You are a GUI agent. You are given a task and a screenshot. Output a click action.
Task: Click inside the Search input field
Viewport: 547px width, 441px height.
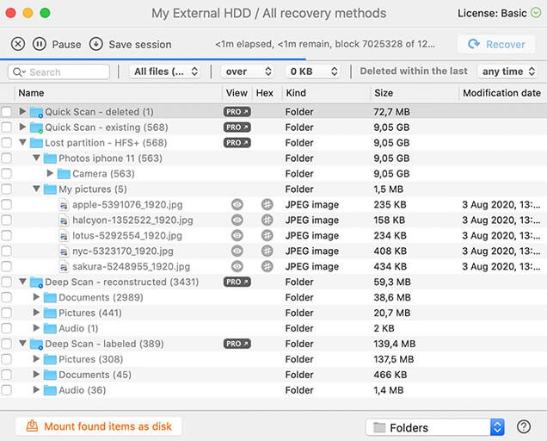point(59,72)
